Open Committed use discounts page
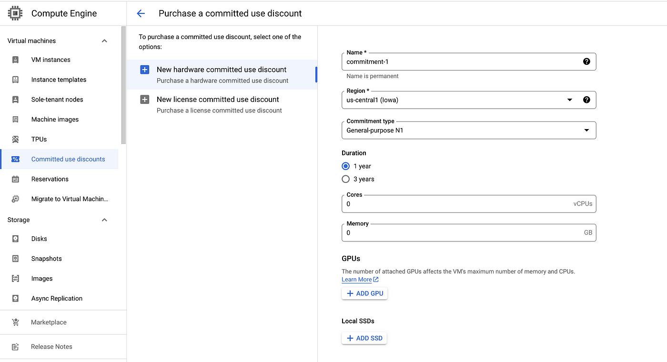Viewport: 667px width, 362px height. click(68, 159)
